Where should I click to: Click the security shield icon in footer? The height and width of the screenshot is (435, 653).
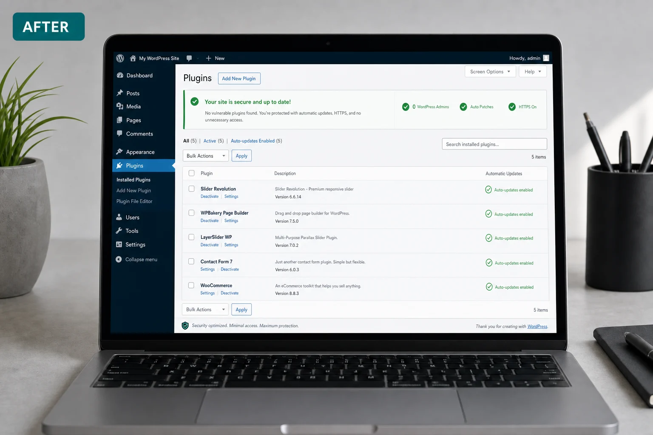point(185,325)
